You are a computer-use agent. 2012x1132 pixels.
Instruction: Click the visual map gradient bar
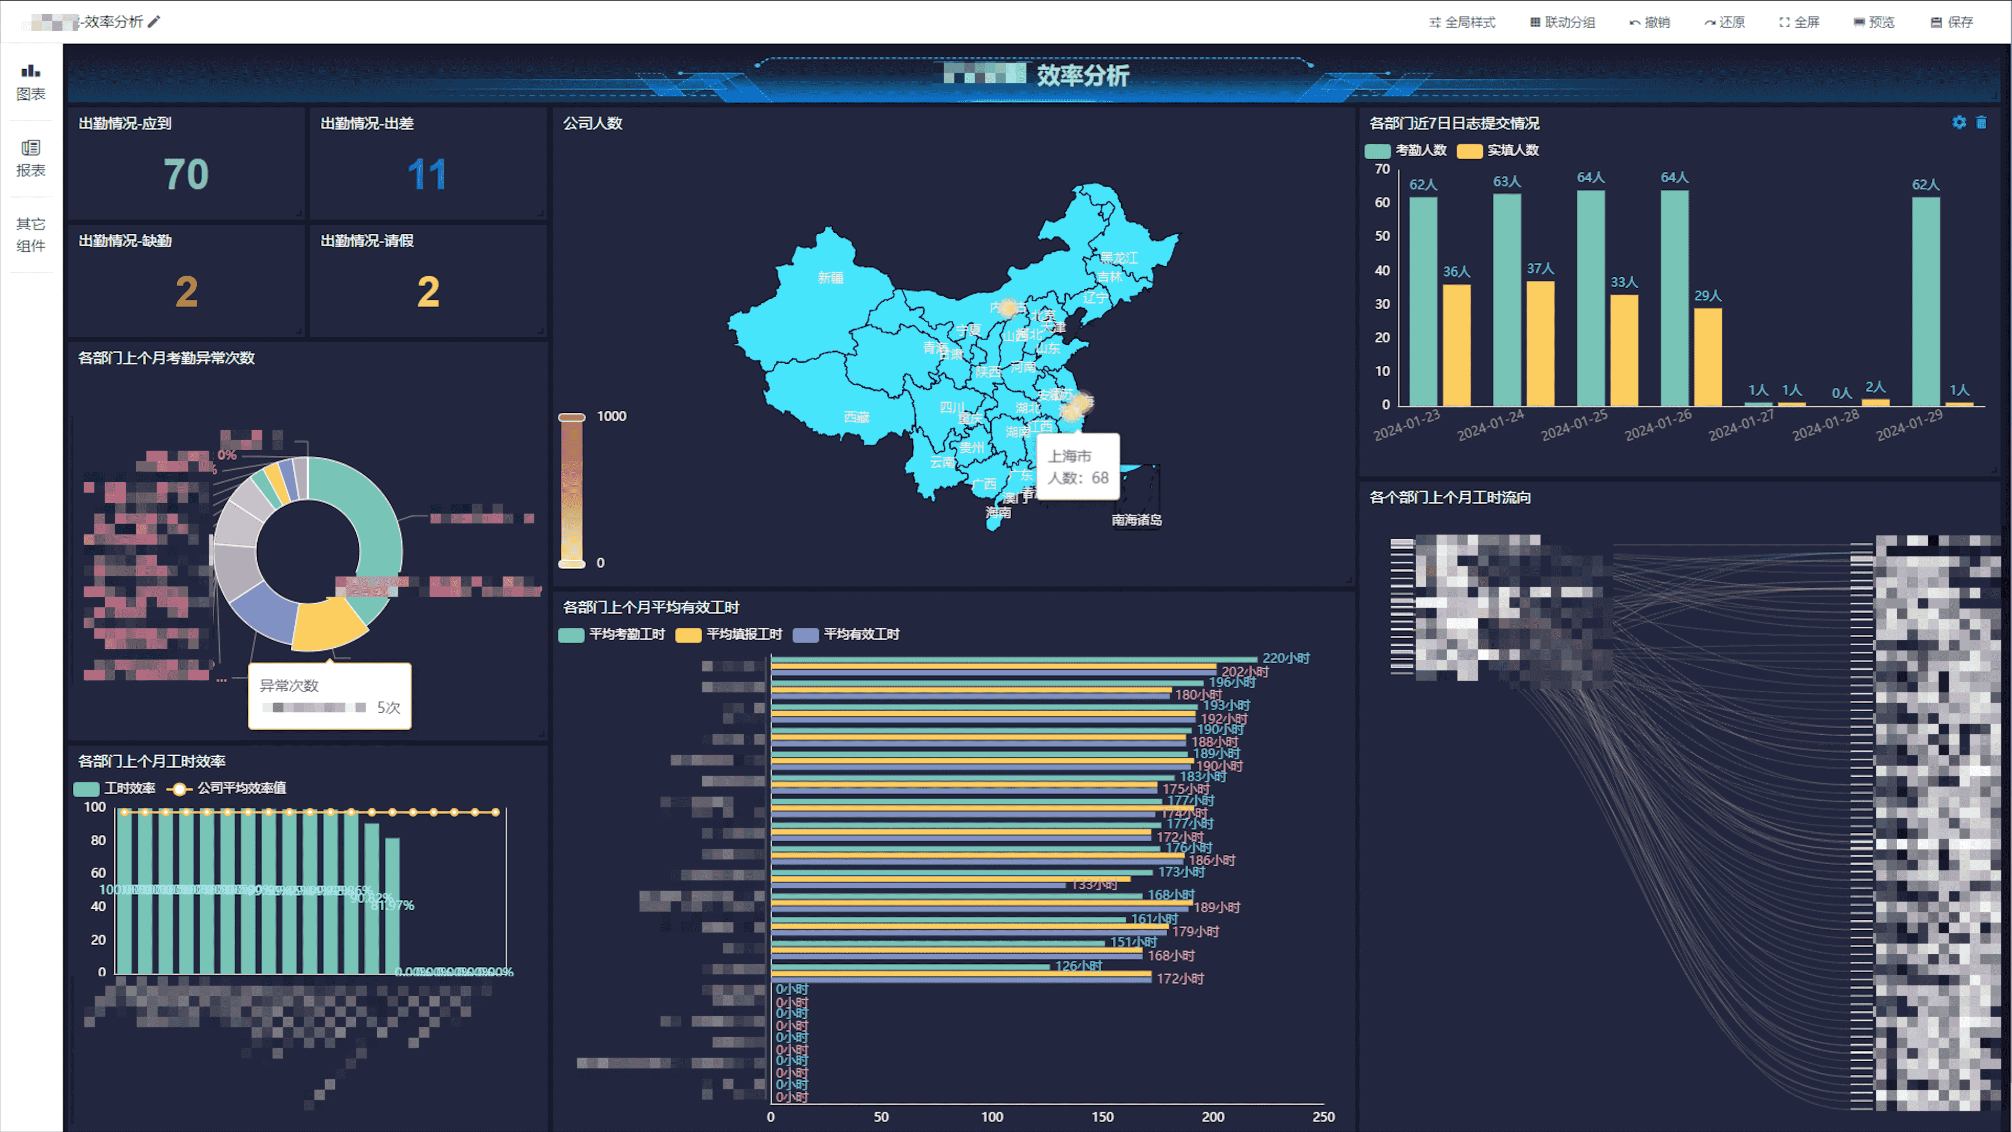(x=572, y=491)
